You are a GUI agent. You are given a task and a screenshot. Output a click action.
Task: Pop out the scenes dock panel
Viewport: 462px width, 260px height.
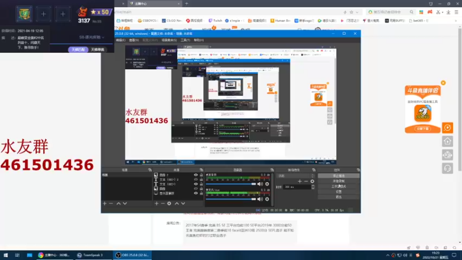150,170
